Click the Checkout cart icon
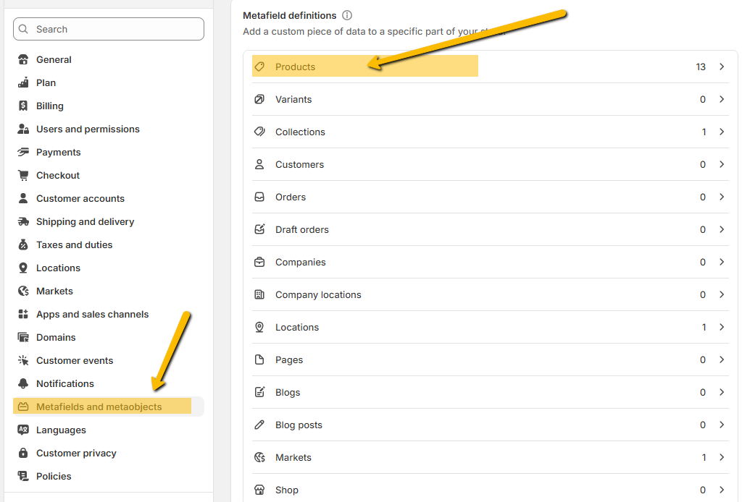Viewport: 742px width, 502px height. 23,175
